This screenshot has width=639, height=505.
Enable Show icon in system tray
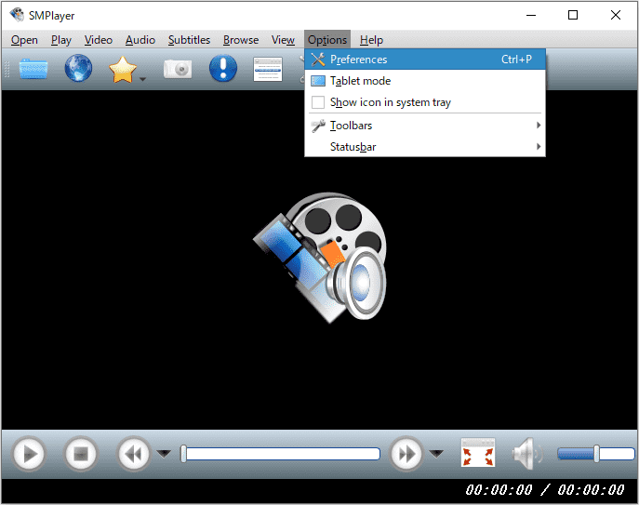point(390,102)
